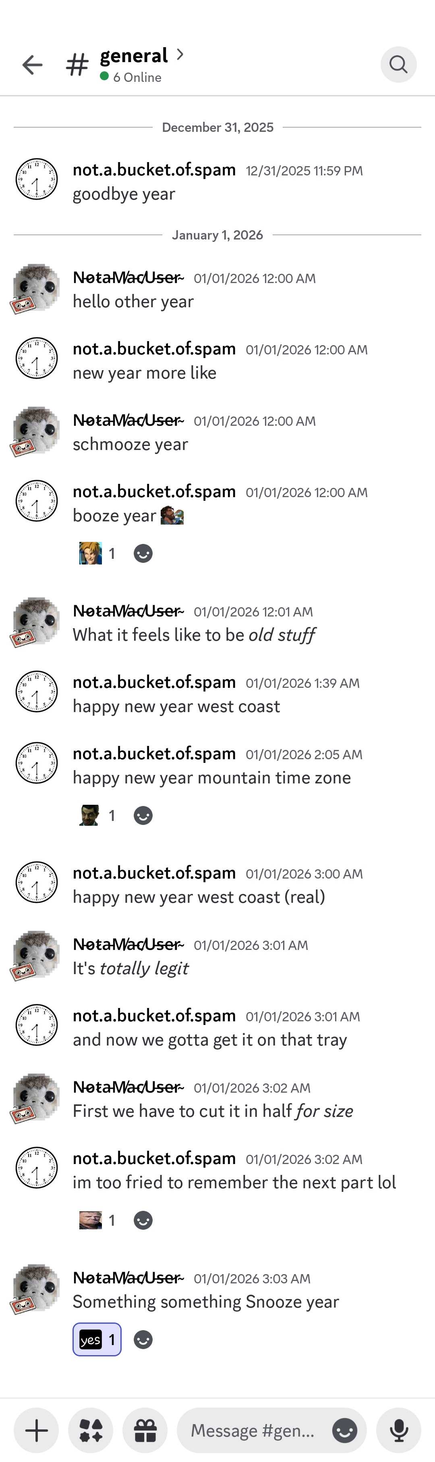Open emoji picker in message field
The image size is (435, 1462).
344,1430
